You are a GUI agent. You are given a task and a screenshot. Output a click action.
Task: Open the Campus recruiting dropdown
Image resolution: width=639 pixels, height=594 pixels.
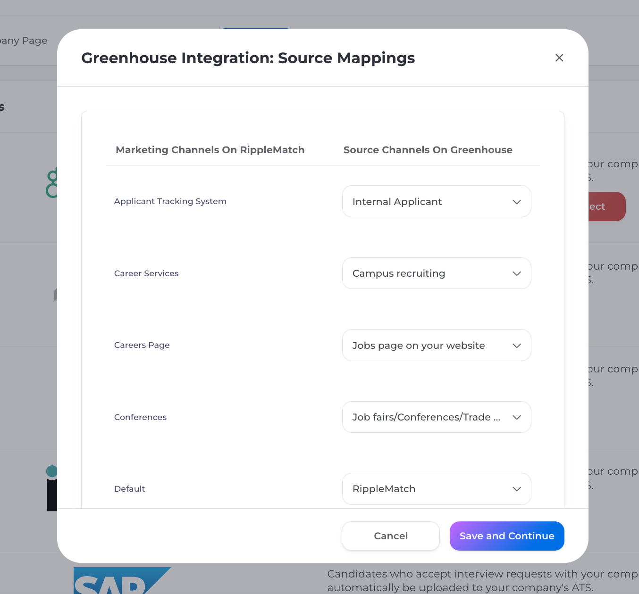(437, 273)
